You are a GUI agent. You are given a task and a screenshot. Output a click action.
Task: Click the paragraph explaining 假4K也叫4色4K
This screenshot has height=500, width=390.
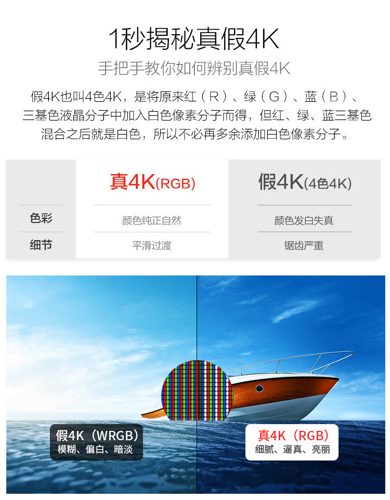click(x=196, y=115)
